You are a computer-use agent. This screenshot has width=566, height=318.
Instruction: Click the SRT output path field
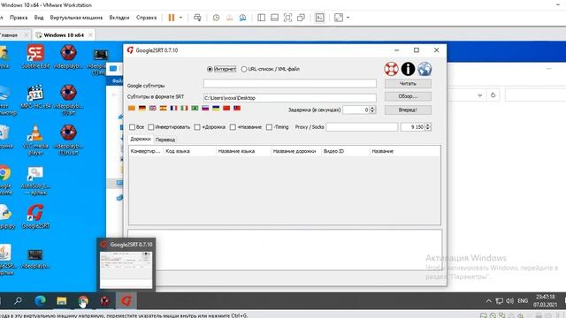coord(290,98)
